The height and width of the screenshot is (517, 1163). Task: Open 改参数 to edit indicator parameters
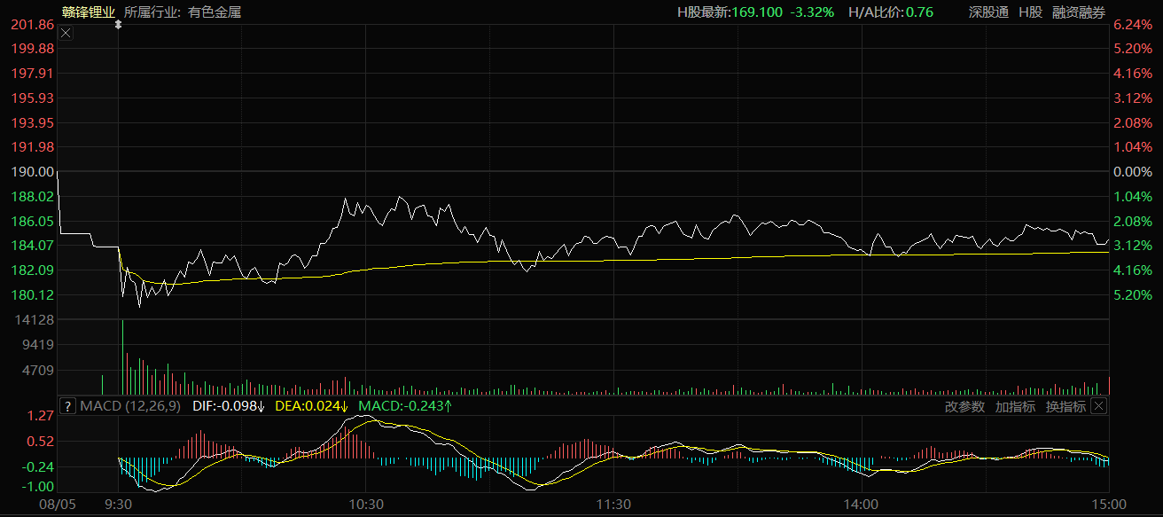(964, 406)
